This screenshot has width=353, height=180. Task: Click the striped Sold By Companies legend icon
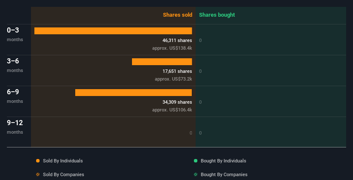point(38,174)
